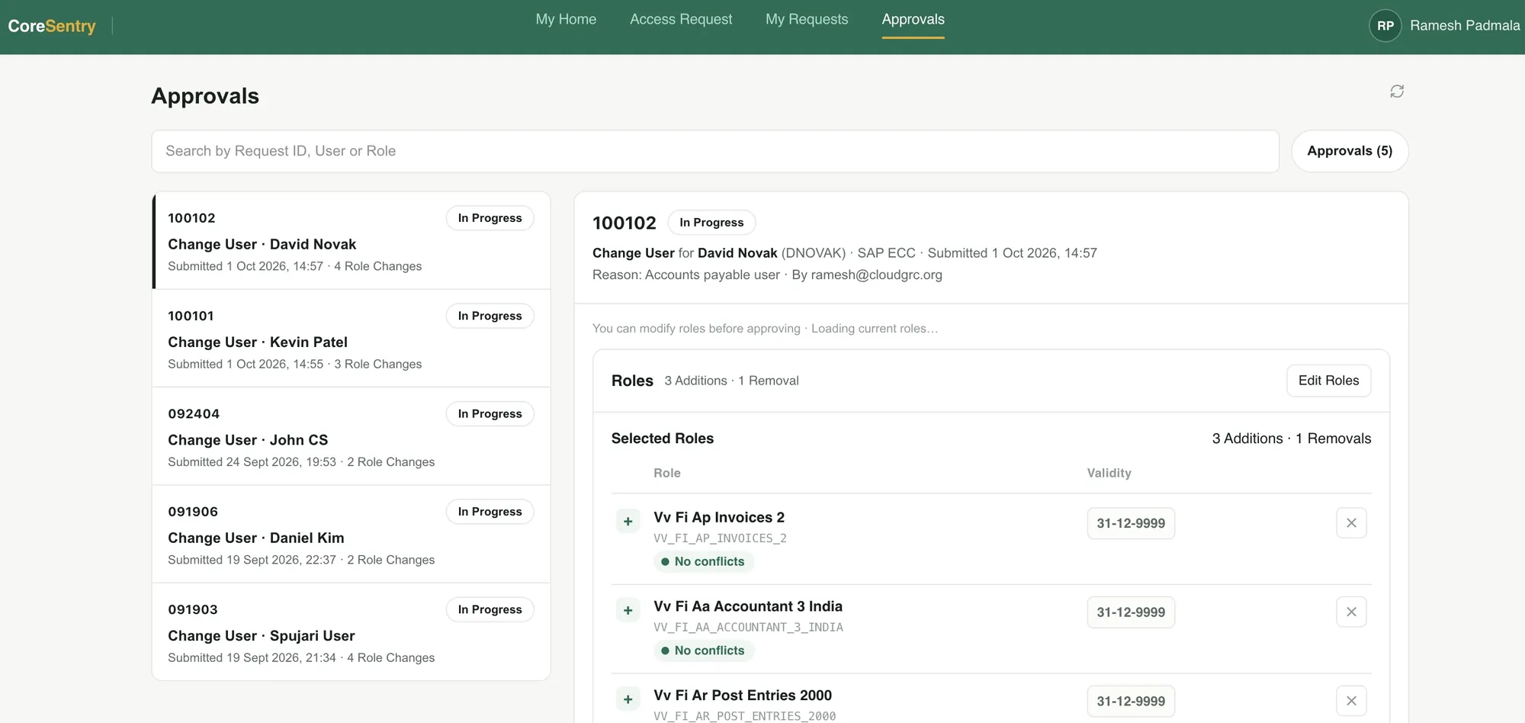The width and height of the screenshot is (1525, 723).
Task: Click the plus icon for Vv Fi Aa Accountant 3 India
Action: tap(628, 610)
